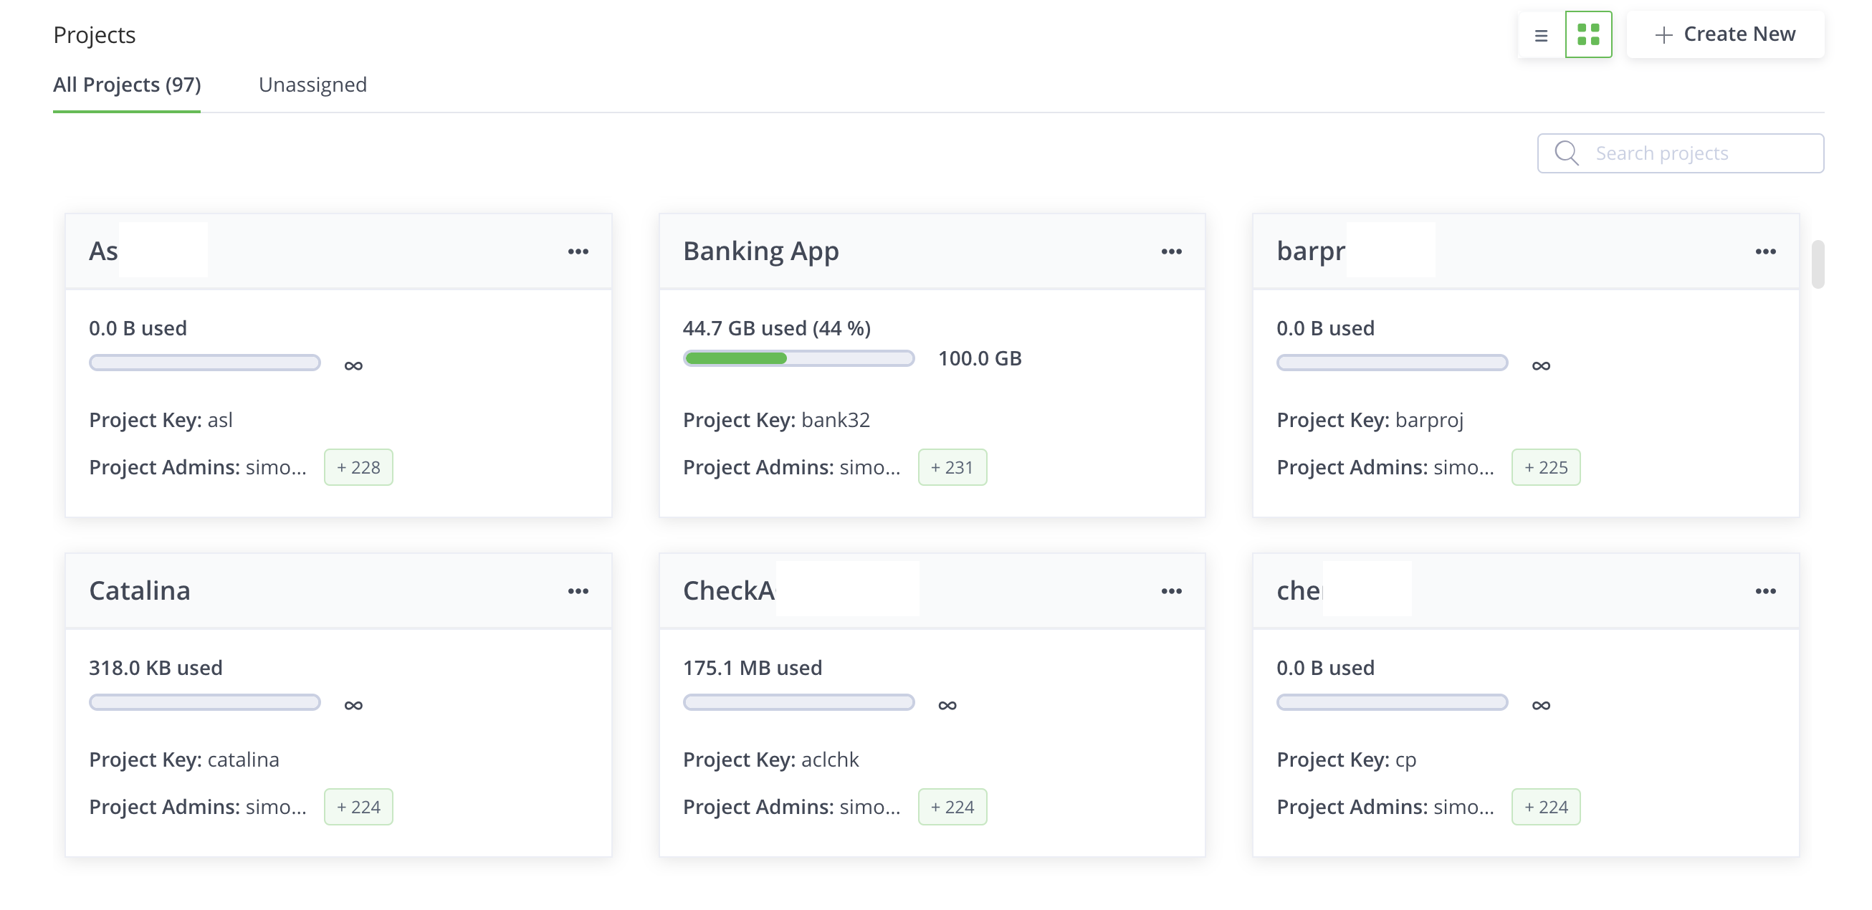Click the vertical scrollbar thumb

pos(1818,264)
